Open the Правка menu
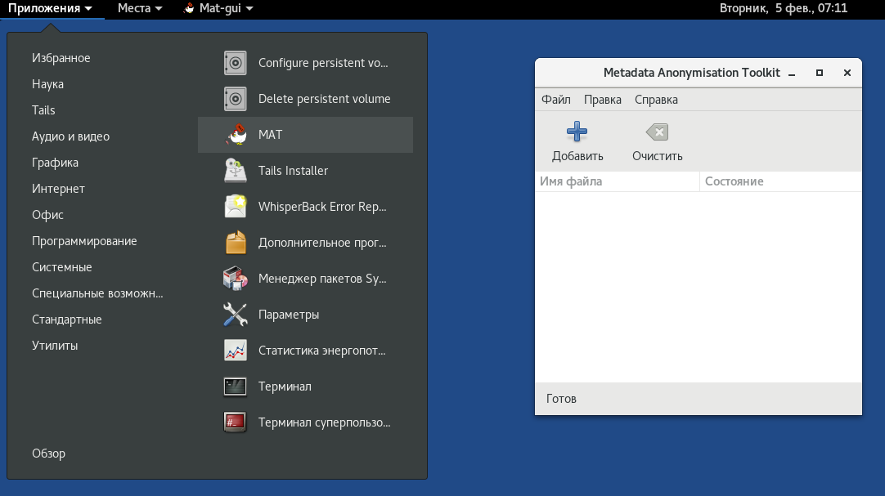 (x=603, y=100)
